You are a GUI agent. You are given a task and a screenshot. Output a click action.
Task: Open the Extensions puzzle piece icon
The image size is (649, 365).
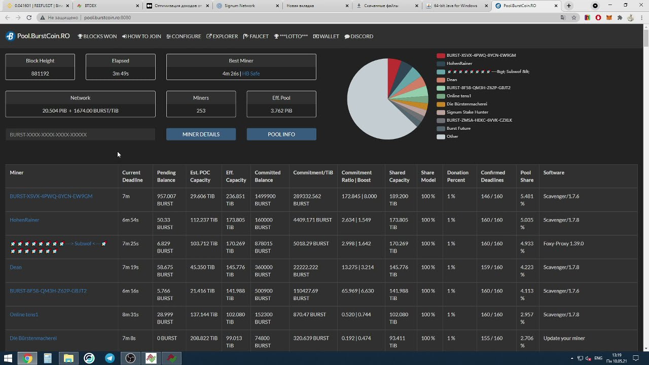620,17
